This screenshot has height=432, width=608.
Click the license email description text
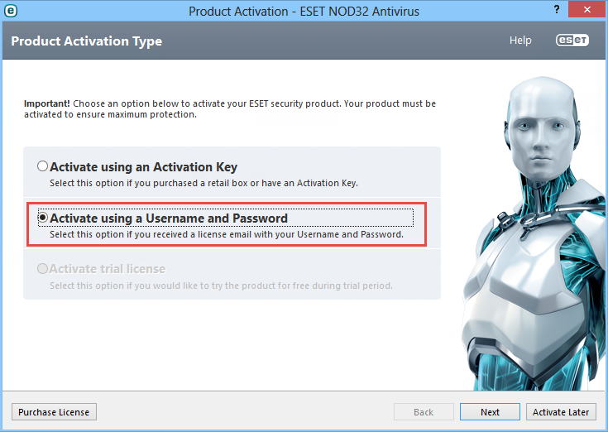click(x=227, y=234)
